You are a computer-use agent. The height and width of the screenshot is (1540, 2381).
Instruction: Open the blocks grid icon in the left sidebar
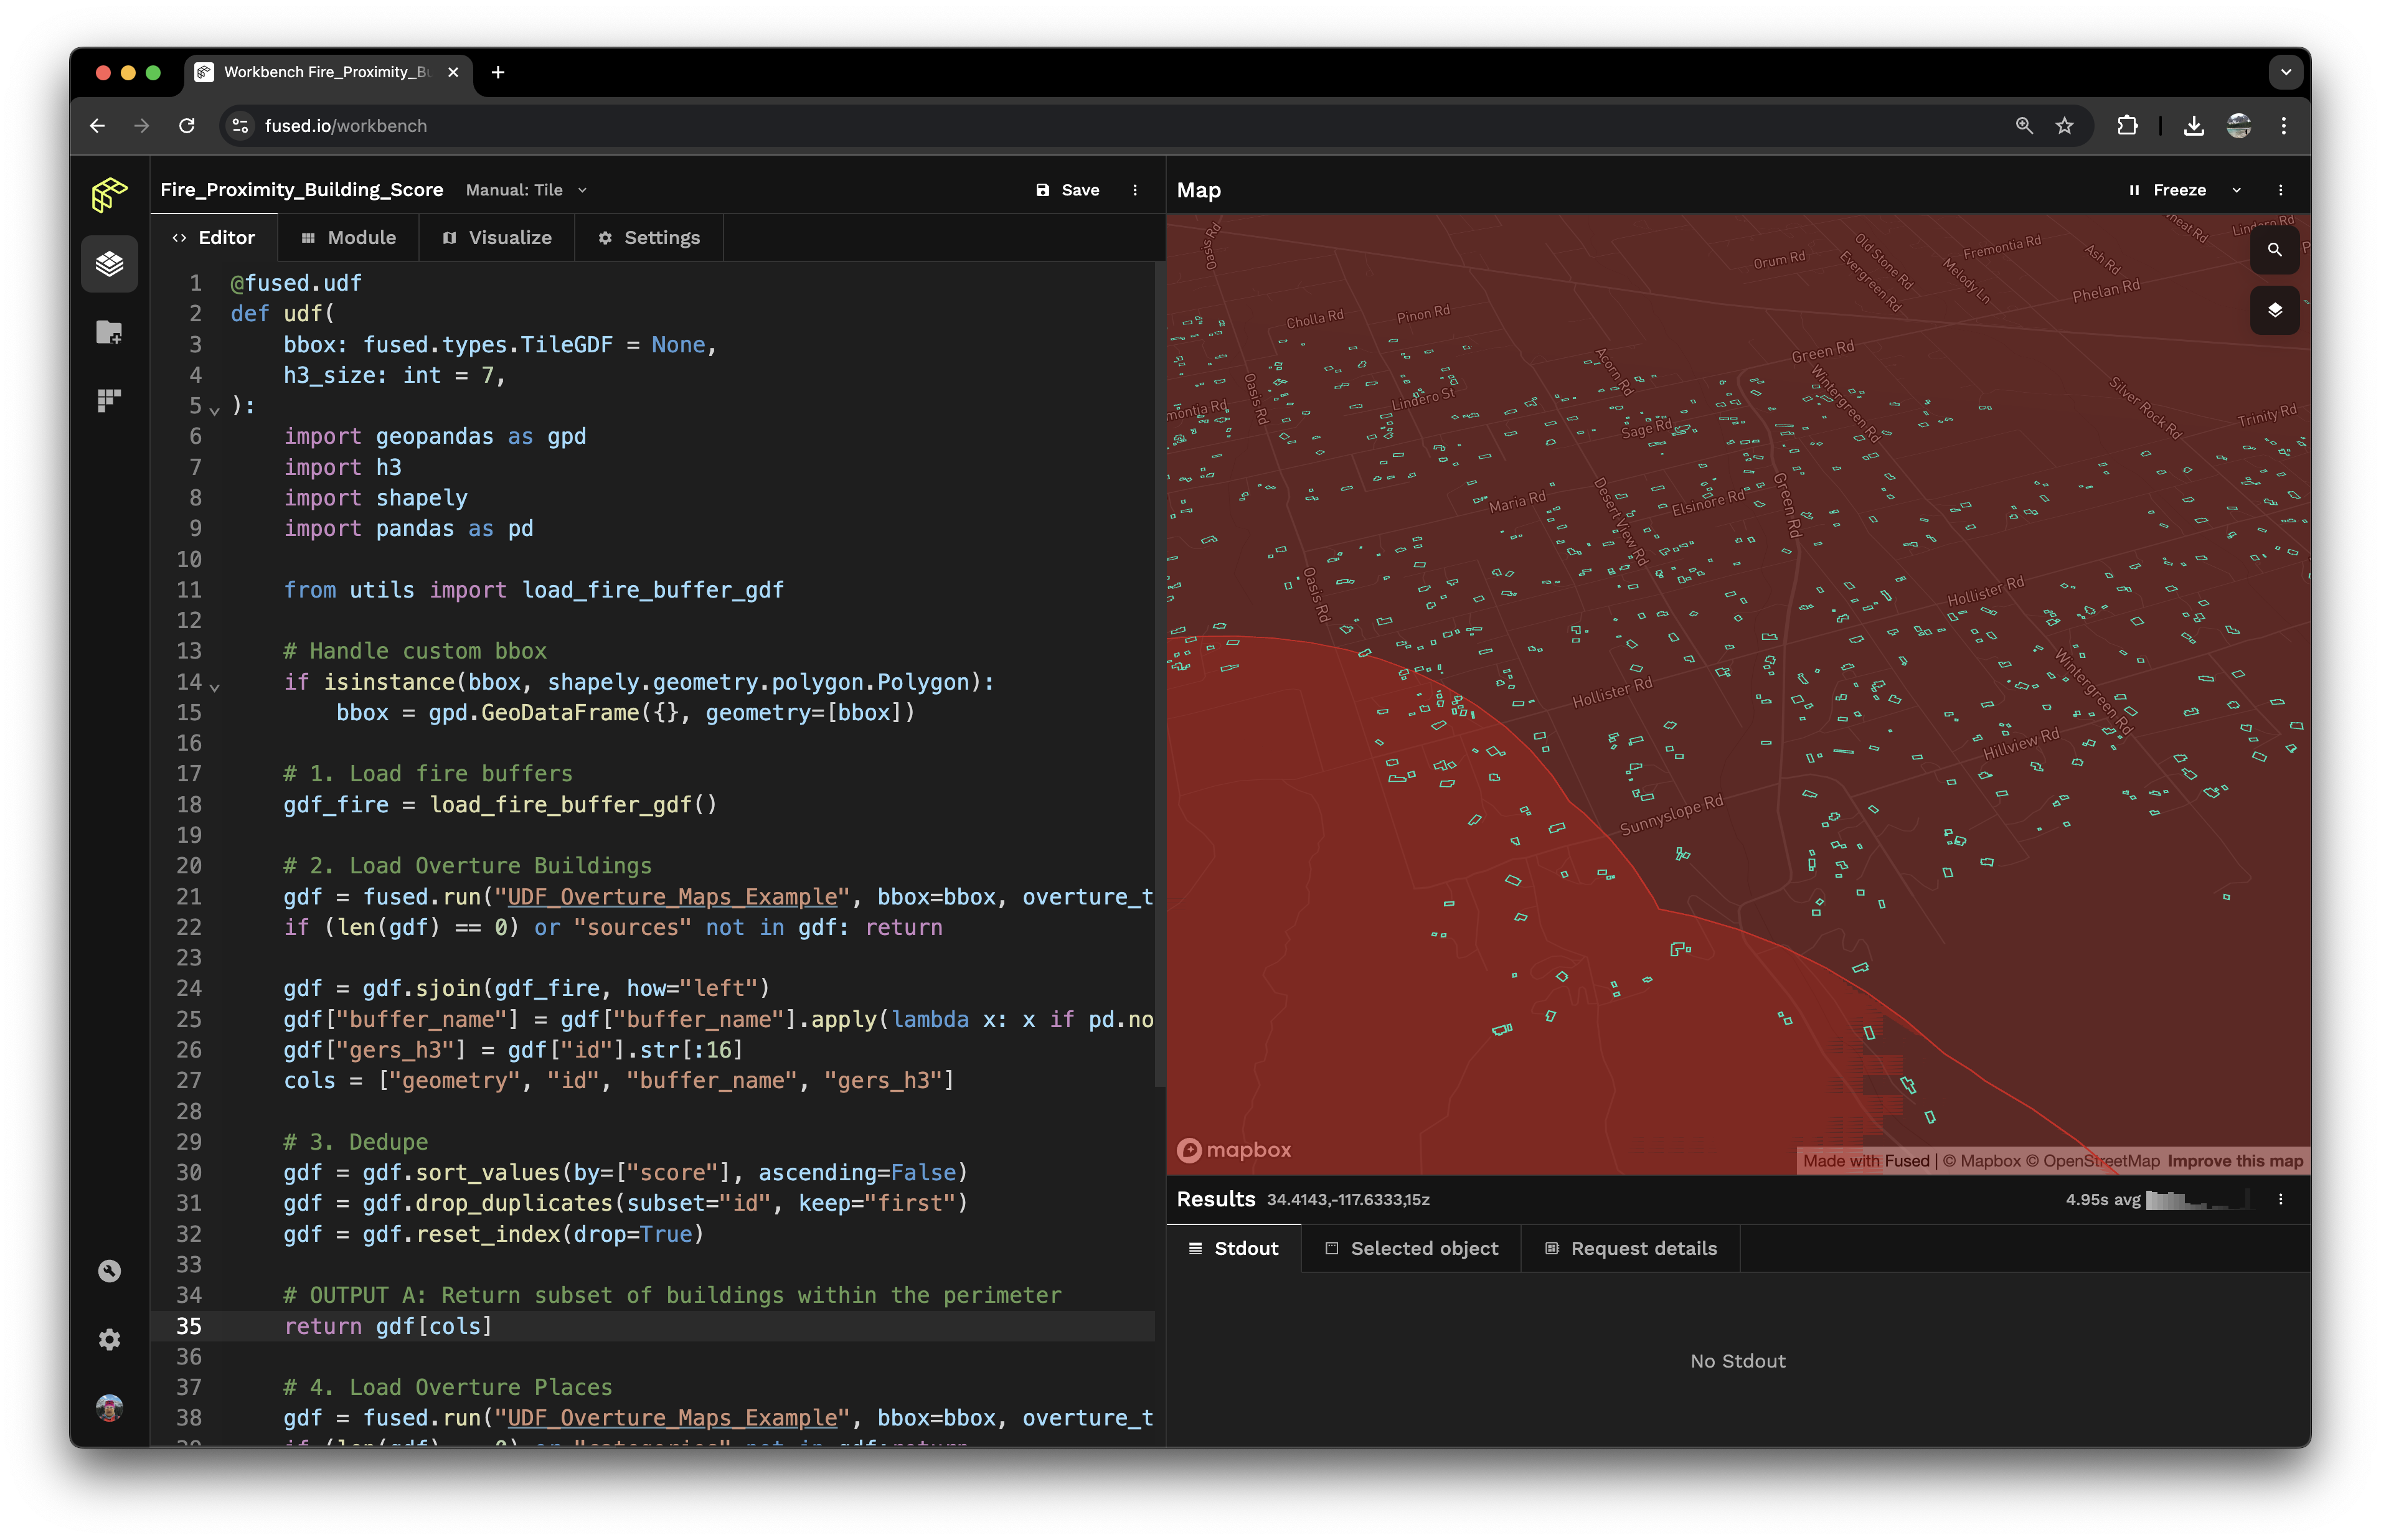click(x=109, y=400)
